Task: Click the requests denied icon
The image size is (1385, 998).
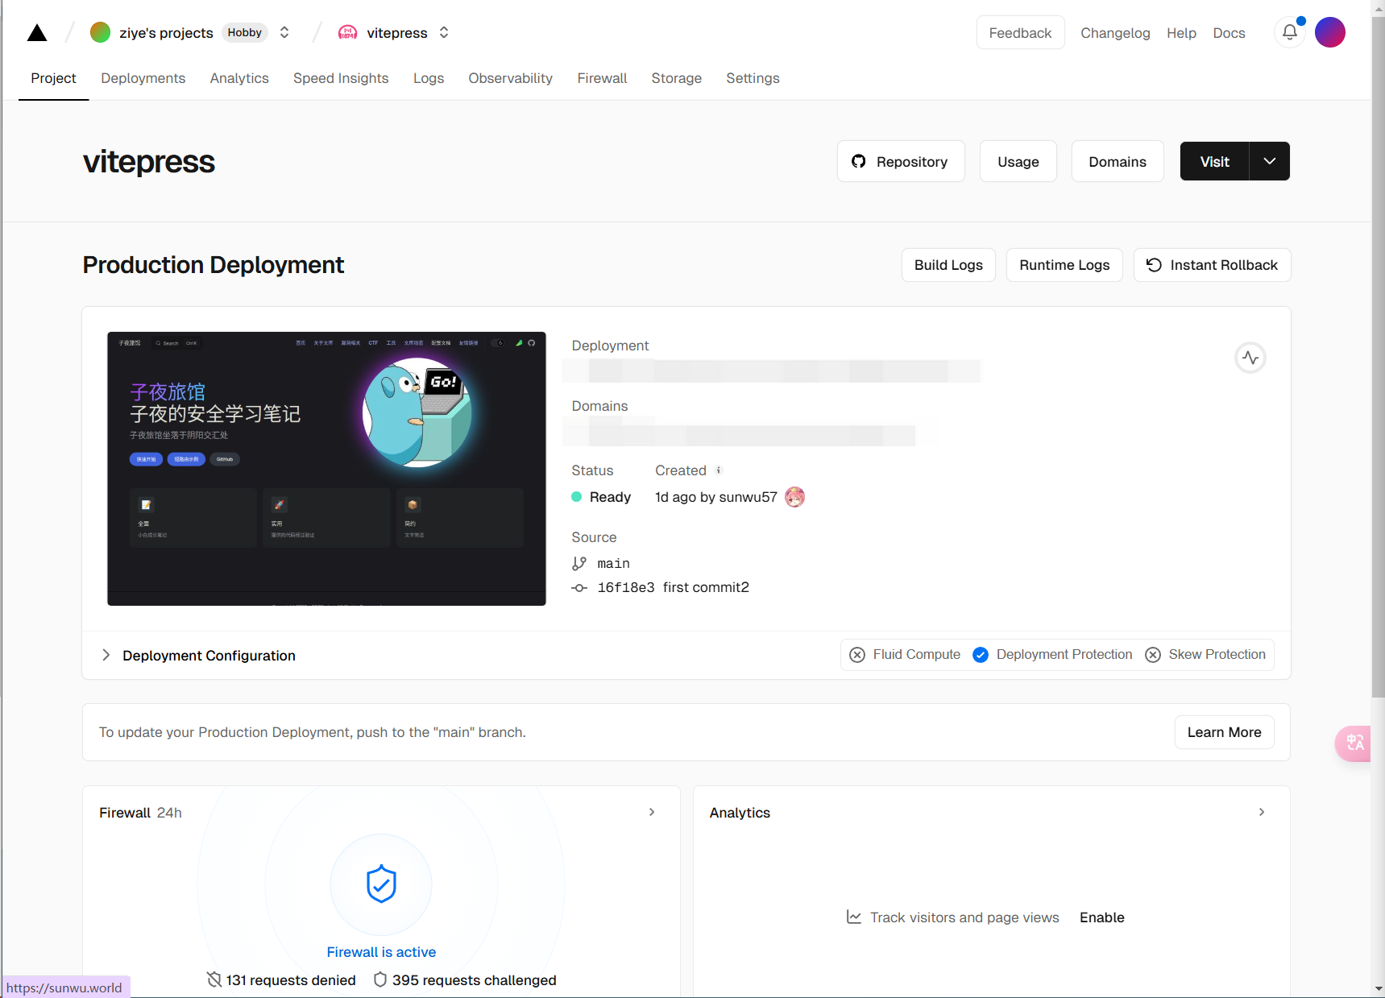Action: coord(214,979)
